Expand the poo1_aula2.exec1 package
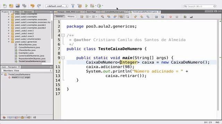The image size is (222, 124). 9,31
